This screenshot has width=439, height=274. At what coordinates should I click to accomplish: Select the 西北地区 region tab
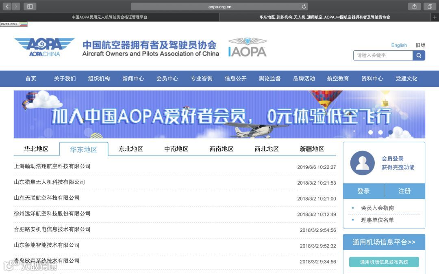tap(267, 149)
